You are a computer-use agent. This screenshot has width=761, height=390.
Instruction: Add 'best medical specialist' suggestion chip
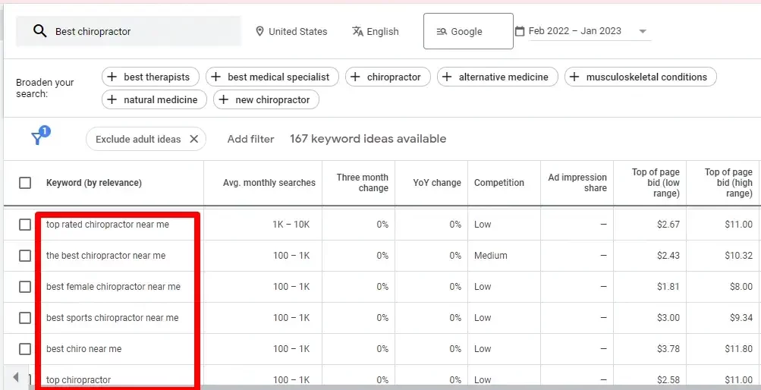(272, 77)
